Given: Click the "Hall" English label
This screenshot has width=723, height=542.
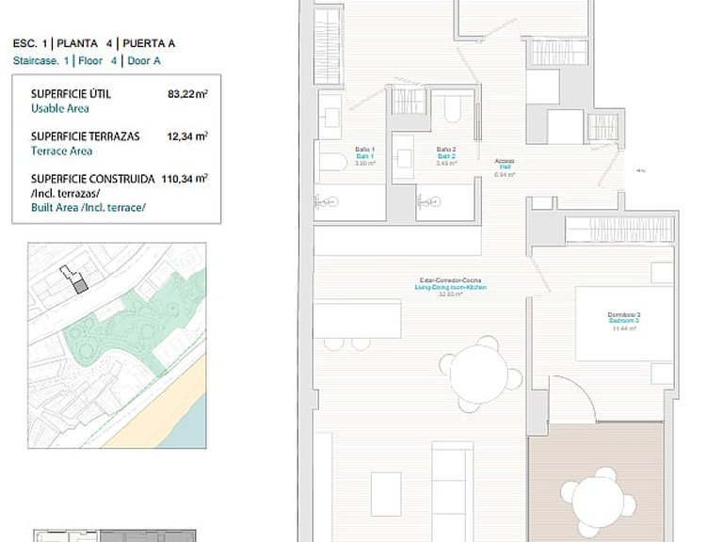Looking at the screenshot, I should tap(505, 167).
